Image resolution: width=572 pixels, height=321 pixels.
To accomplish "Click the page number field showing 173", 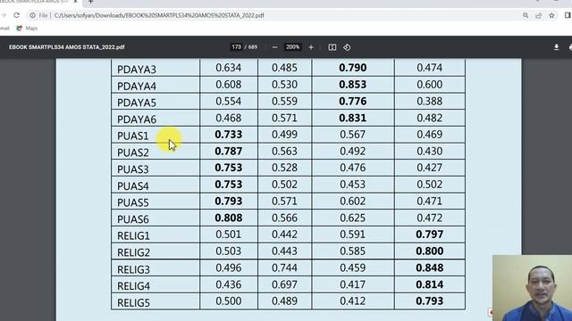I will coord(236,47).
